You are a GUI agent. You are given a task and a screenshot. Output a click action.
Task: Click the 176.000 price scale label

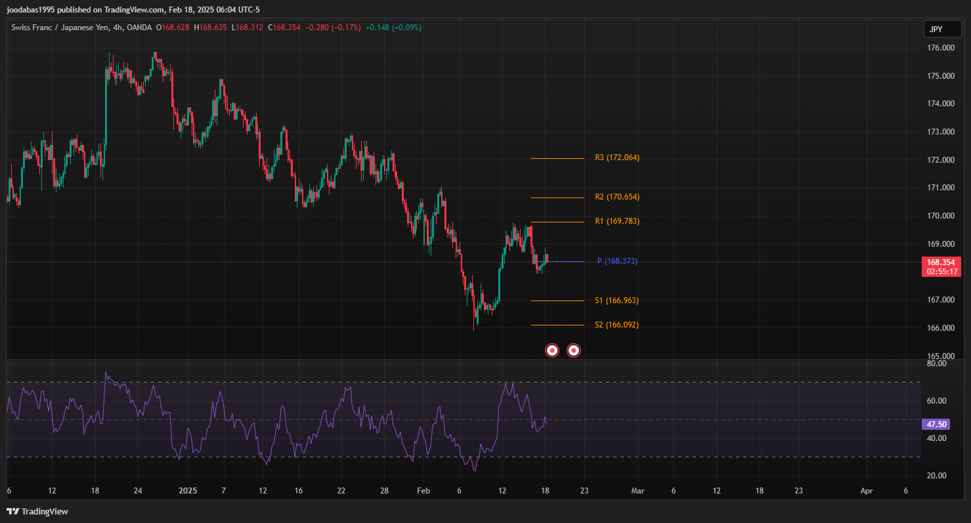941,48
